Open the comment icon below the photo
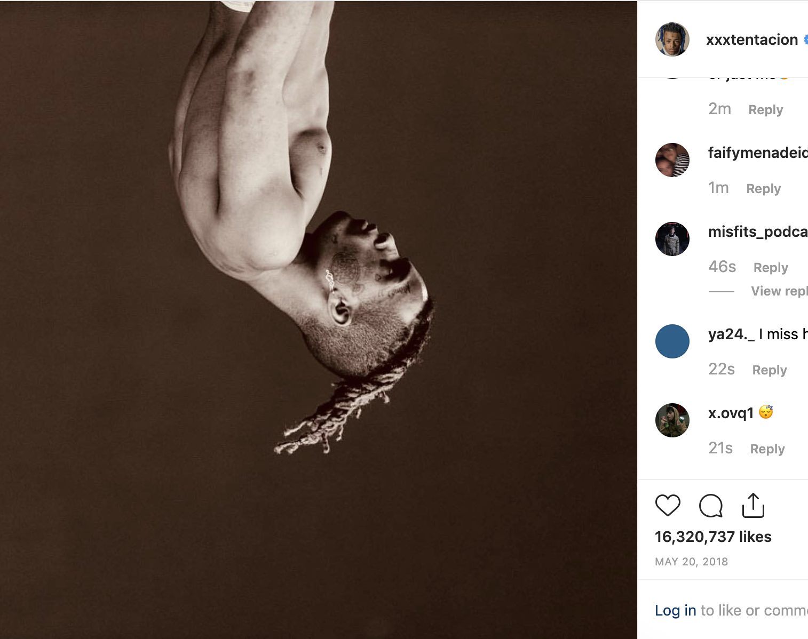 coord(711,507)
